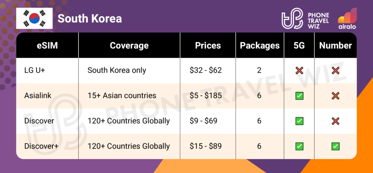Screen dimensions: 373x173
Task: Click the green check for Discover 5G
Action: point(300,121)
